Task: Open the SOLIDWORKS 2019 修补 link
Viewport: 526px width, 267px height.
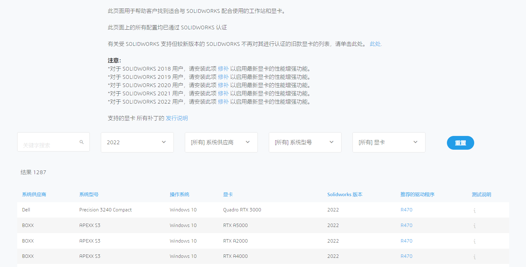Action: [223, 77]
